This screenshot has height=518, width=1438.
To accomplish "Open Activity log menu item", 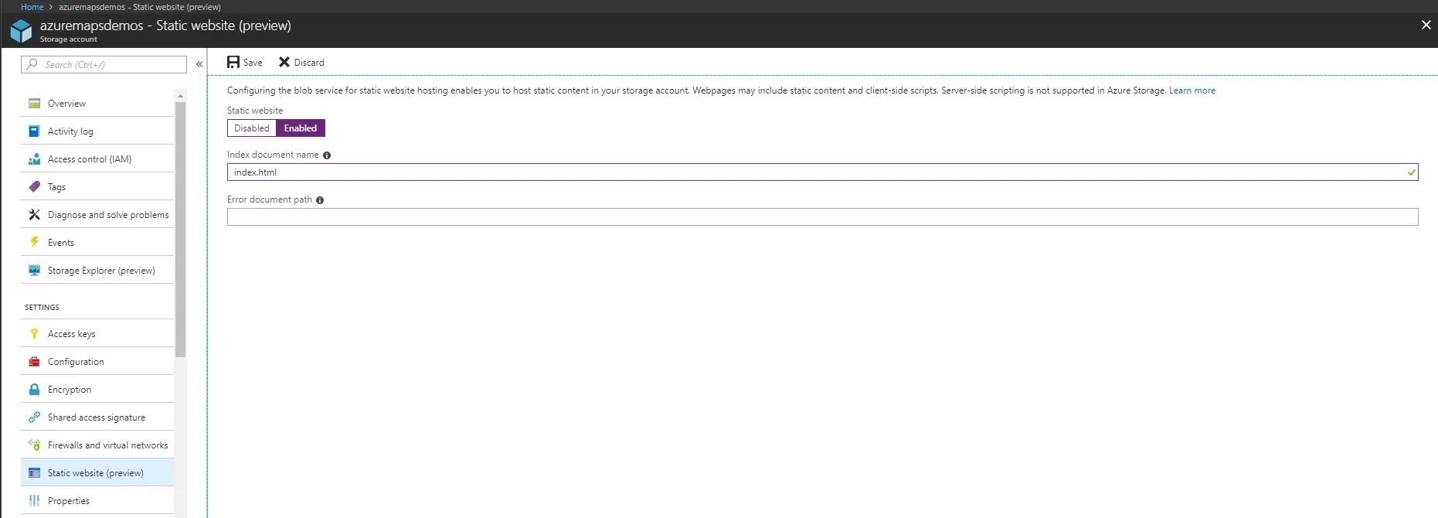I will (x=97, y=131).
